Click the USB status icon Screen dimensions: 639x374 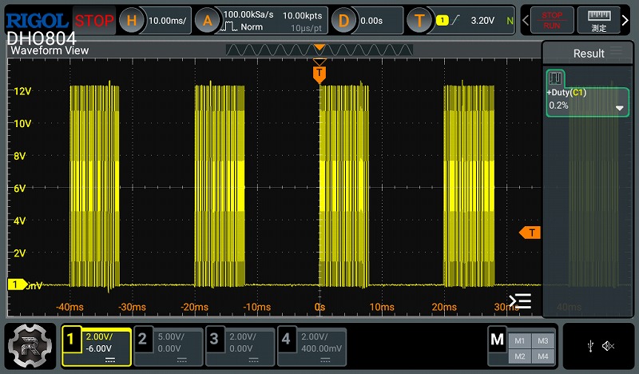[589, 346]
